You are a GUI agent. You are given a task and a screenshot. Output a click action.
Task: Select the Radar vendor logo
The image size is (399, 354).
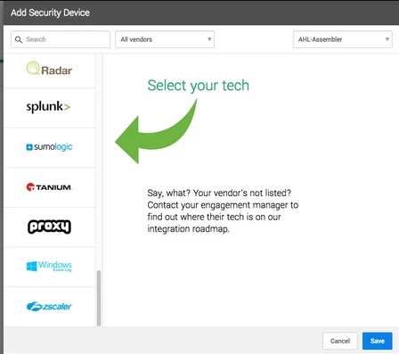[x=49, y=69]
